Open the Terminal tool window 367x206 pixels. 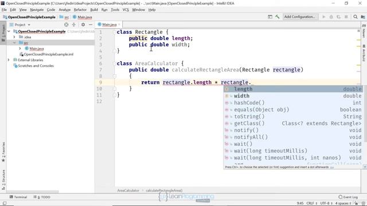point(18,197)
